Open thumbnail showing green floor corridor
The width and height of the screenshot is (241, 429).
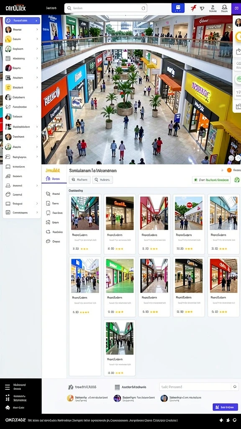coord(120,276)
